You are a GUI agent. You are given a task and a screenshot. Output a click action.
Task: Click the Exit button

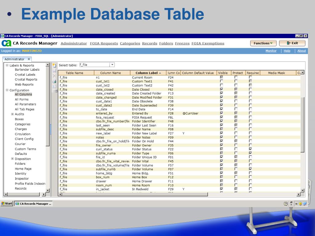[292, 43]
